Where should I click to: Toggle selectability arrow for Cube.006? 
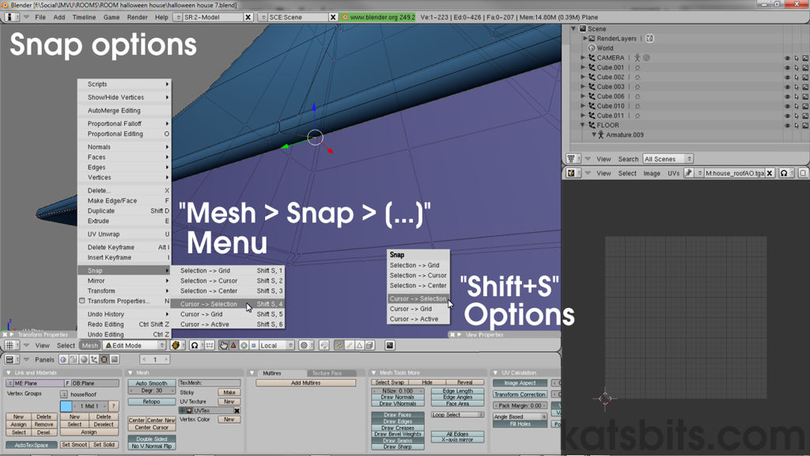coord(797,97)
